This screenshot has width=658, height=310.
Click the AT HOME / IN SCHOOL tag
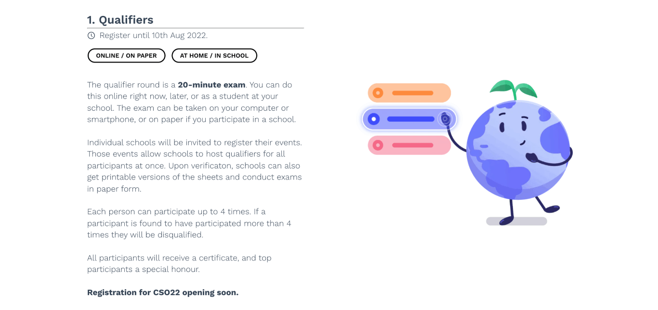[x=214, y=56]
